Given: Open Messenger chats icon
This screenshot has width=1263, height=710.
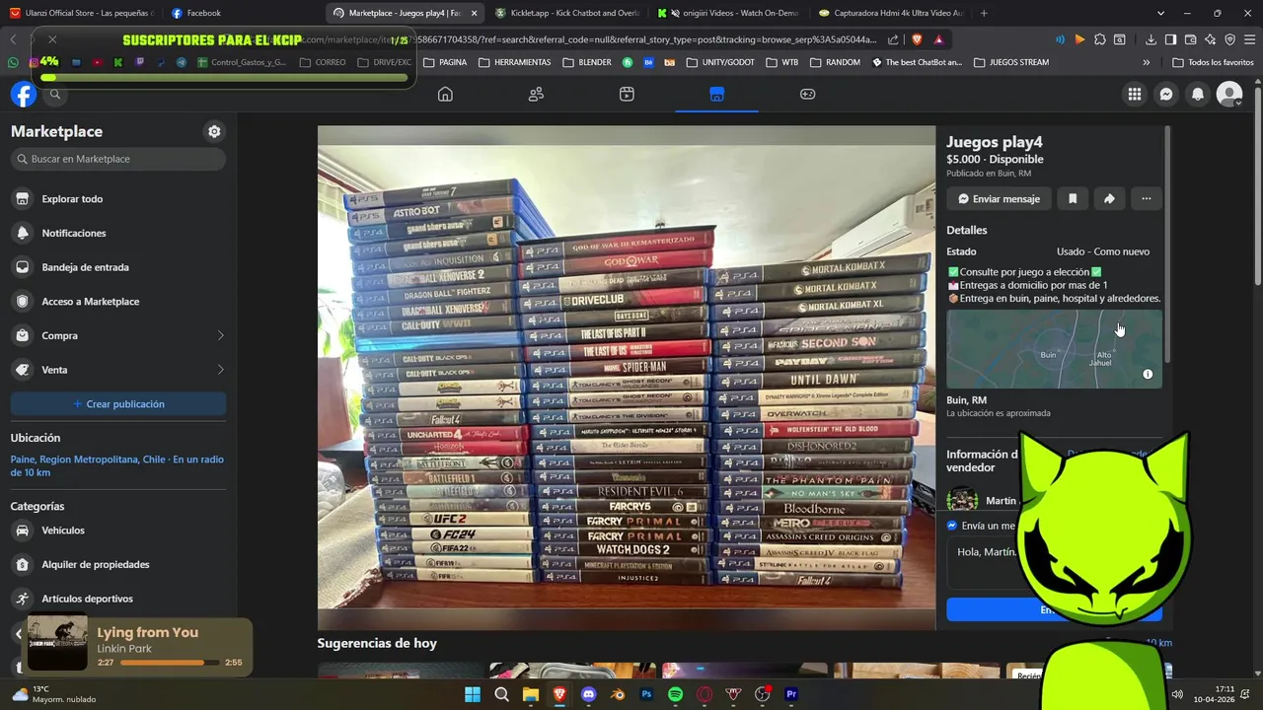Looking at the screenshot, I should [1166, 94].
